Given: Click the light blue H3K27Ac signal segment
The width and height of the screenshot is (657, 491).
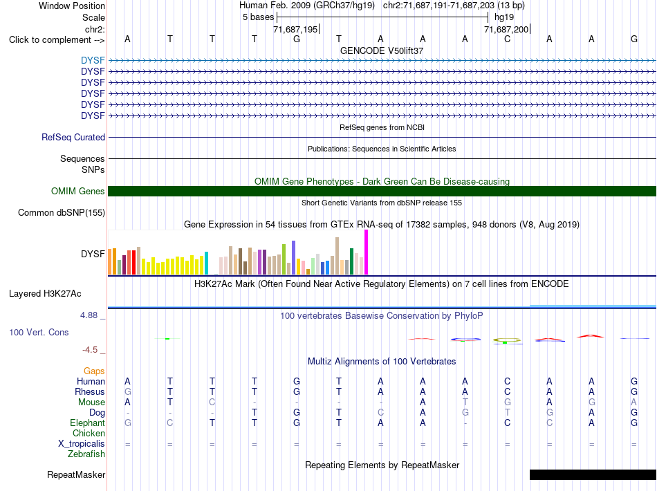Looking at the screenshot, I should 593,306.
